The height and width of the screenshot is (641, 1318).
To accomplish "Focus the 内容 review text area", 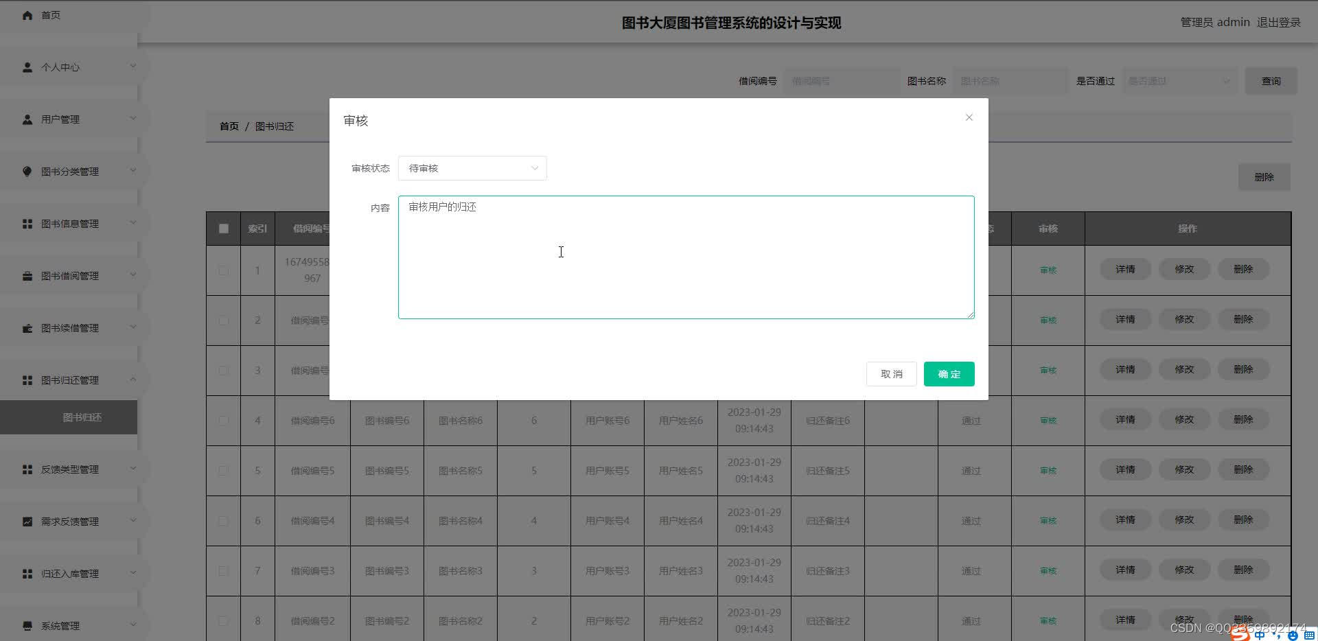I will [686, 257].
